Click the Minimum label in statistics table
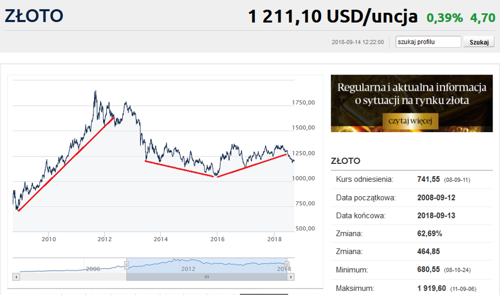This screenshot has width=500, height=295. (352, 270)
